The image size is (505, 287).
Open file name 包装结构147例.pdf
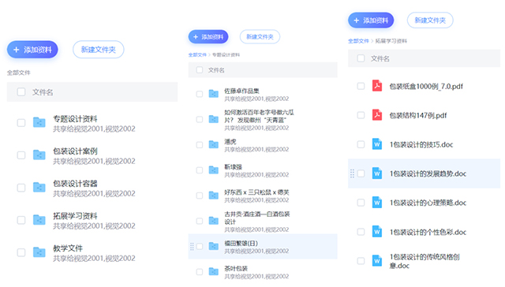click(418, 115)
